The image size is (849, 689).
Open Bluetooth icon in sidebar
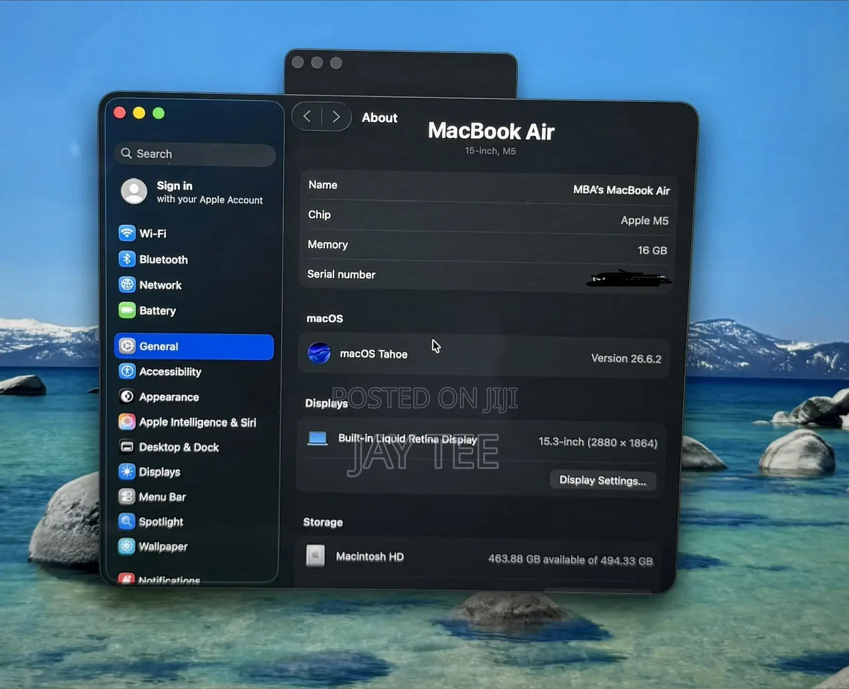(x=127, y=259)
